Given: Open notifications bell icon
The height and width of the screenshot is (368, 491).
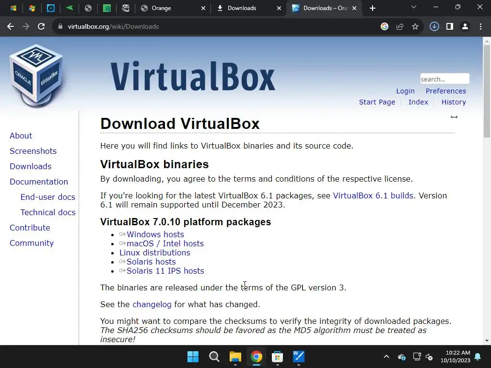Looking at the screenshot, I should [478, 356].
